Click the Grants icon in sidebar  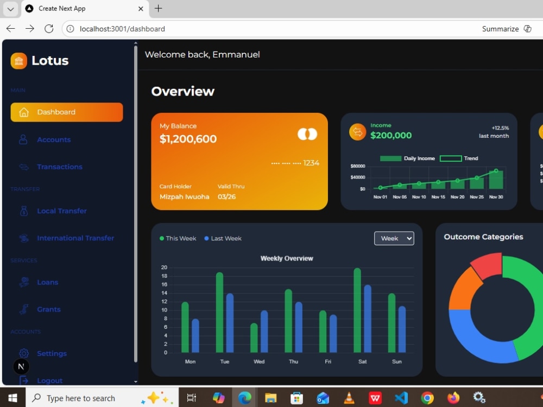click(x=24, y=309)
